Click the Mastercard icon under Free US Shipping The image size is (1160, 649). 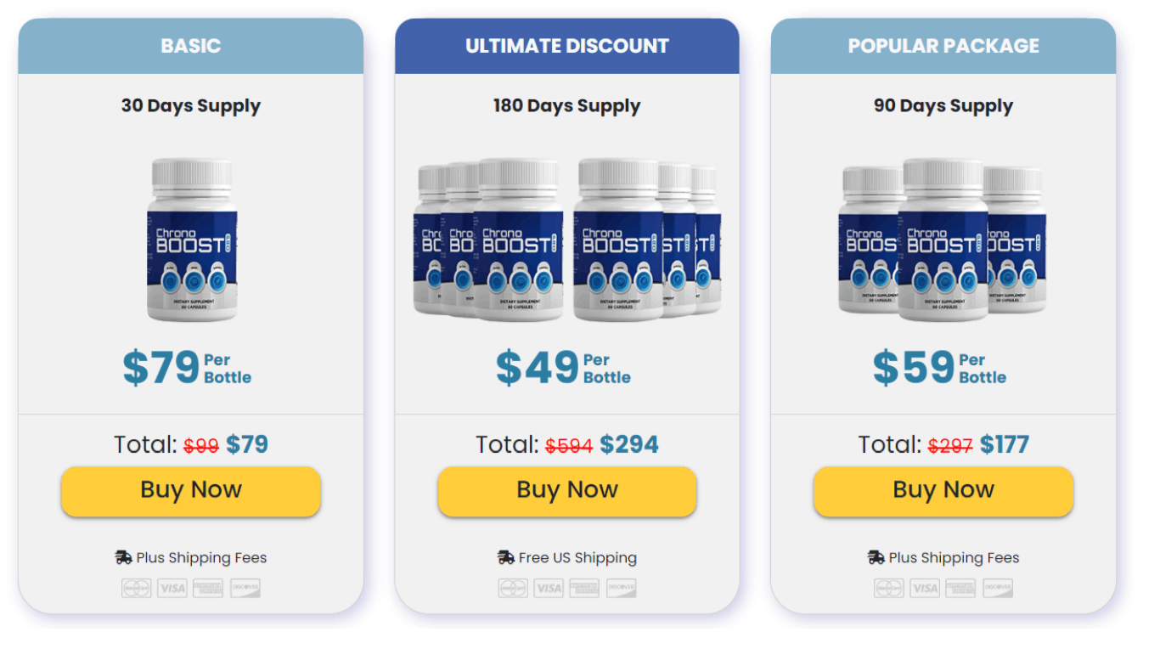pos(513,588)
